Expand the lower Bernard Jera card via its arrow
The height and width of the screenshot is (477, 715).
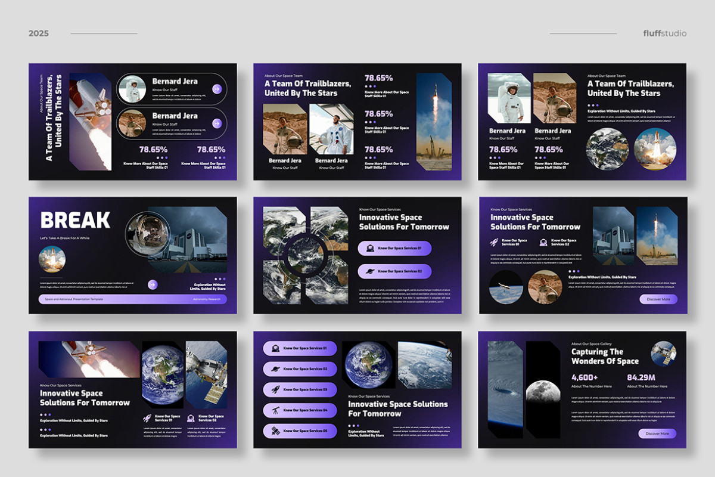coord(217,123)
